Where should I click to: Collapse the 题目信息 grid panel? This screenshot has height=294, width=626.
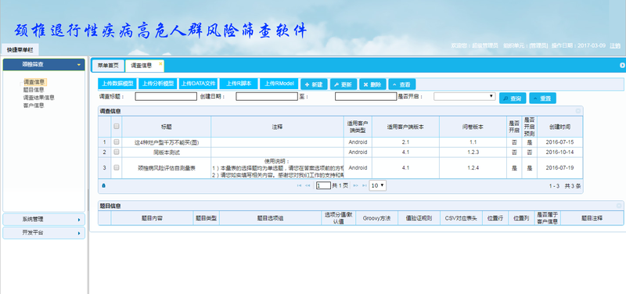coord(619,206)
